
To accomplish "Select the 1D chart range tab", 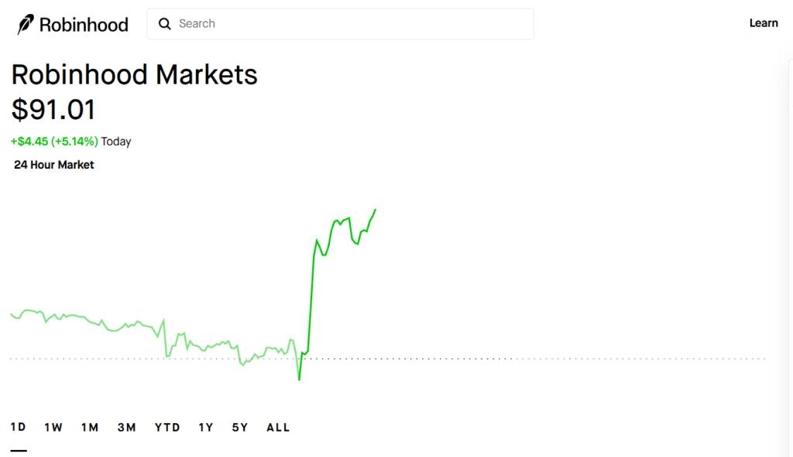I will [19, 427].
